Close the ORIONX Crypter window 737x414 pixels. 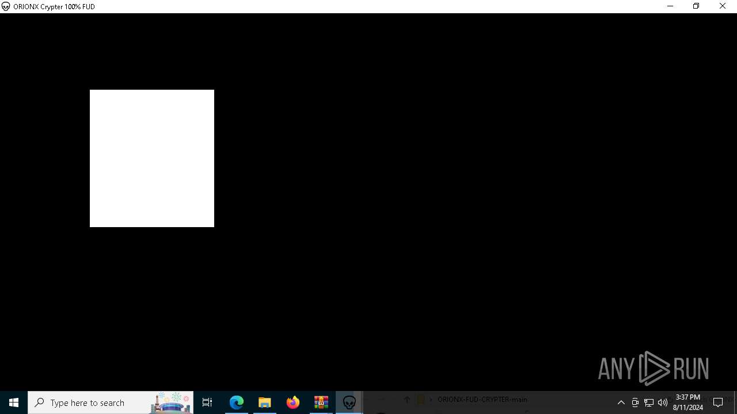pyautogui.click(x=723, y=6)
